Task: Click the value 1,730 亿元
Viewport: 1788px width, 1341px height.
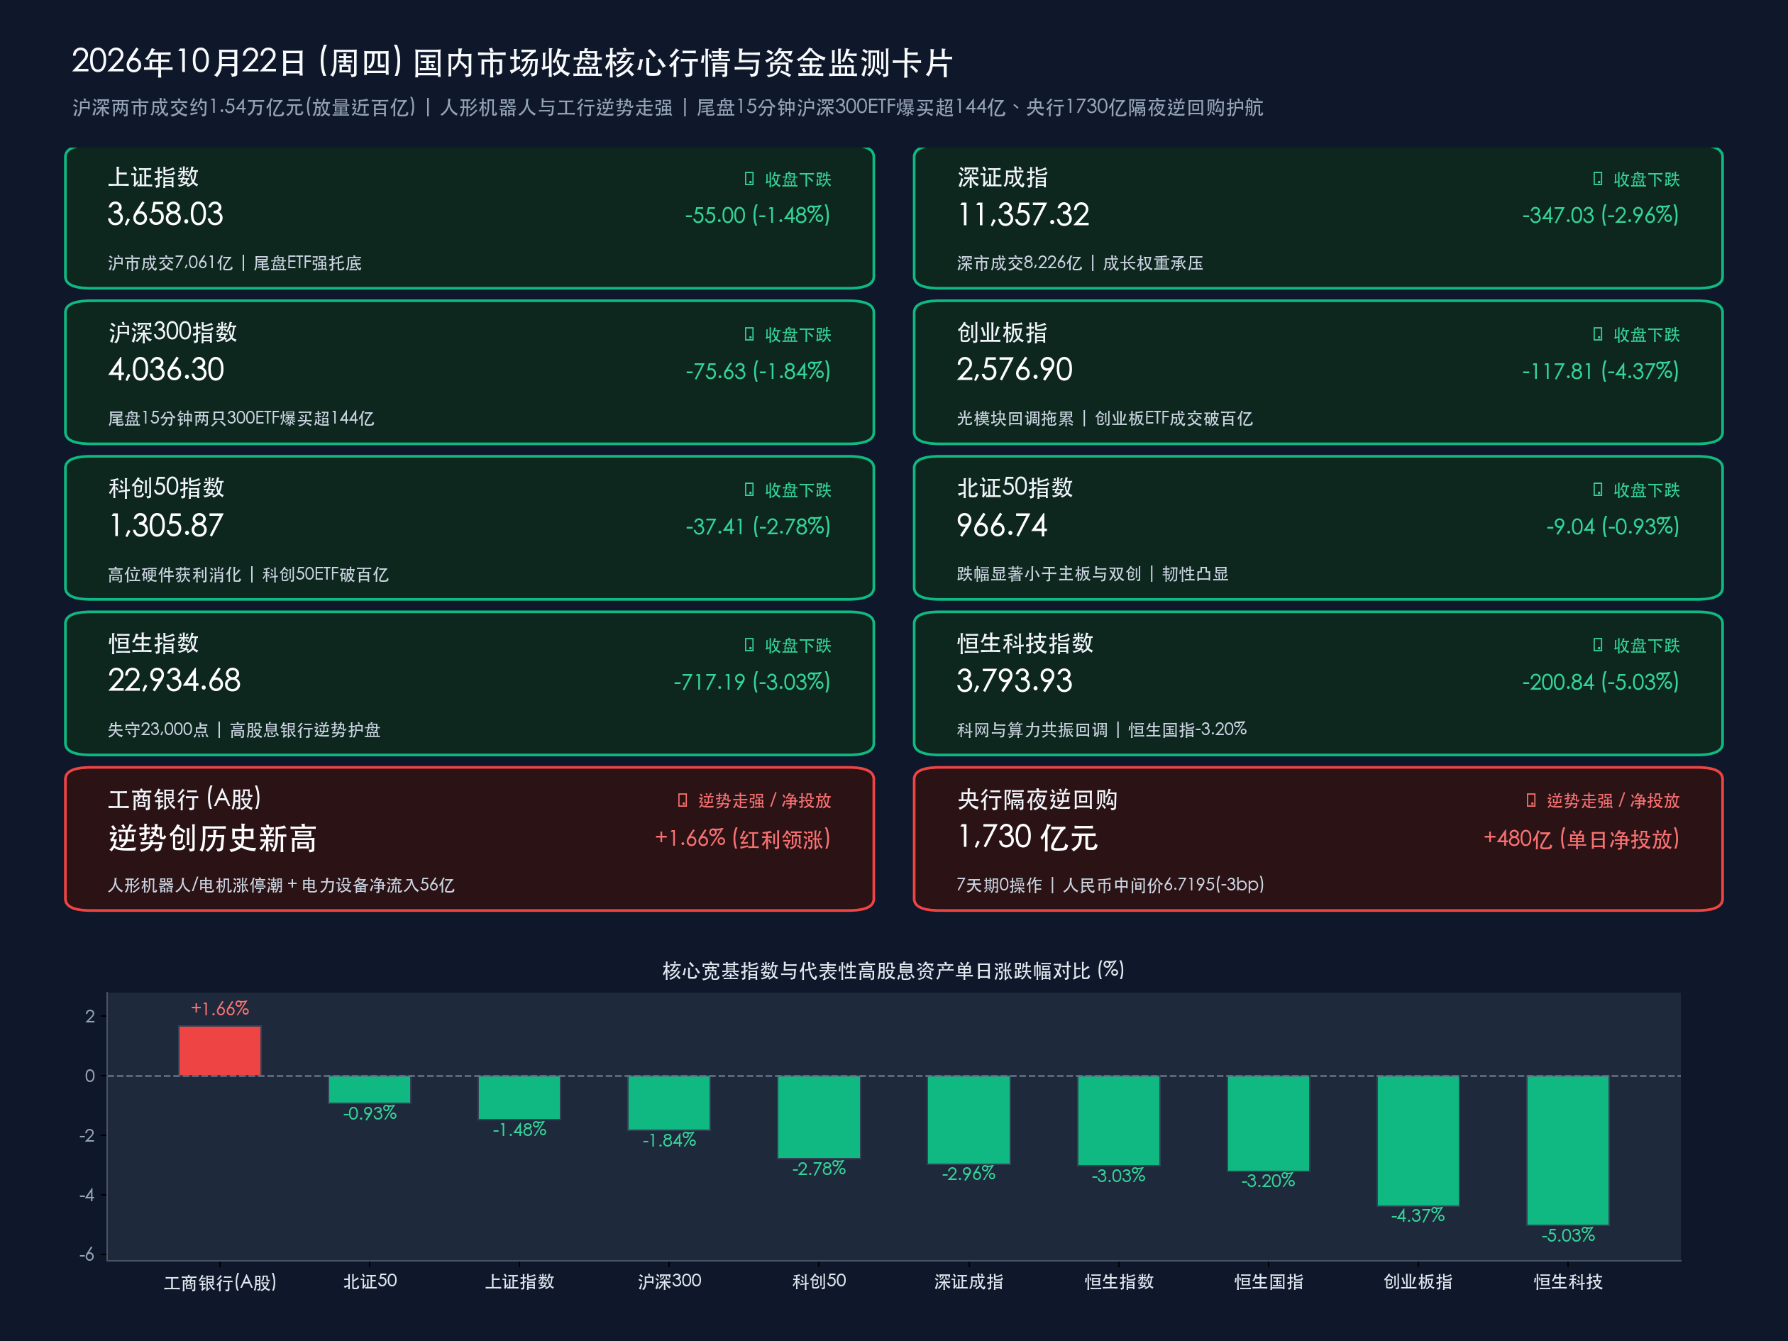Action: point(1027,837)
